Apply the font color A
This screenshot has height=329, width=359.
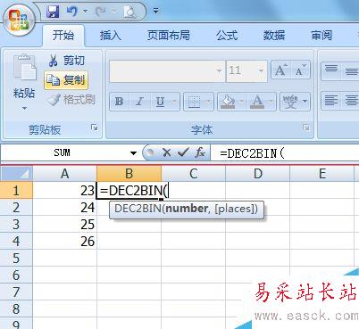click(x=257, y=102)
